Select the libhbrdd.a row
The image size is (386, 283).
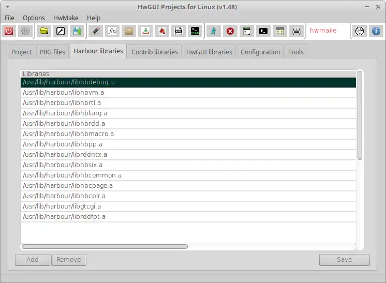[188, 124]
